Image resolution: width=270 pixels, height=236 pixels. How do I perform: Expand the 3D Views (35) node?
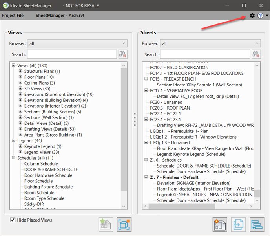click(20, 89)
